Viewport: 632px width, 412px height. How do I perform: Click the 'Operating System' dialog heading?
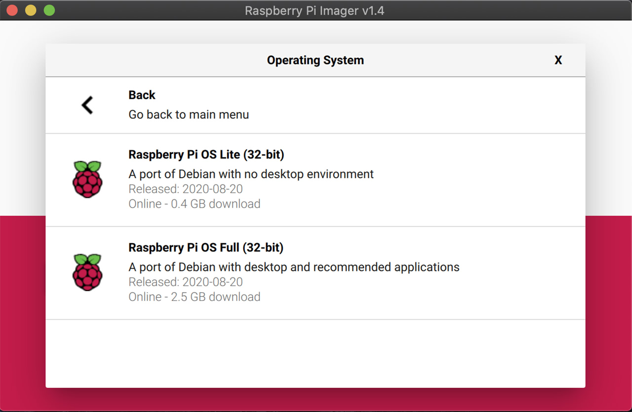point(316,60)
